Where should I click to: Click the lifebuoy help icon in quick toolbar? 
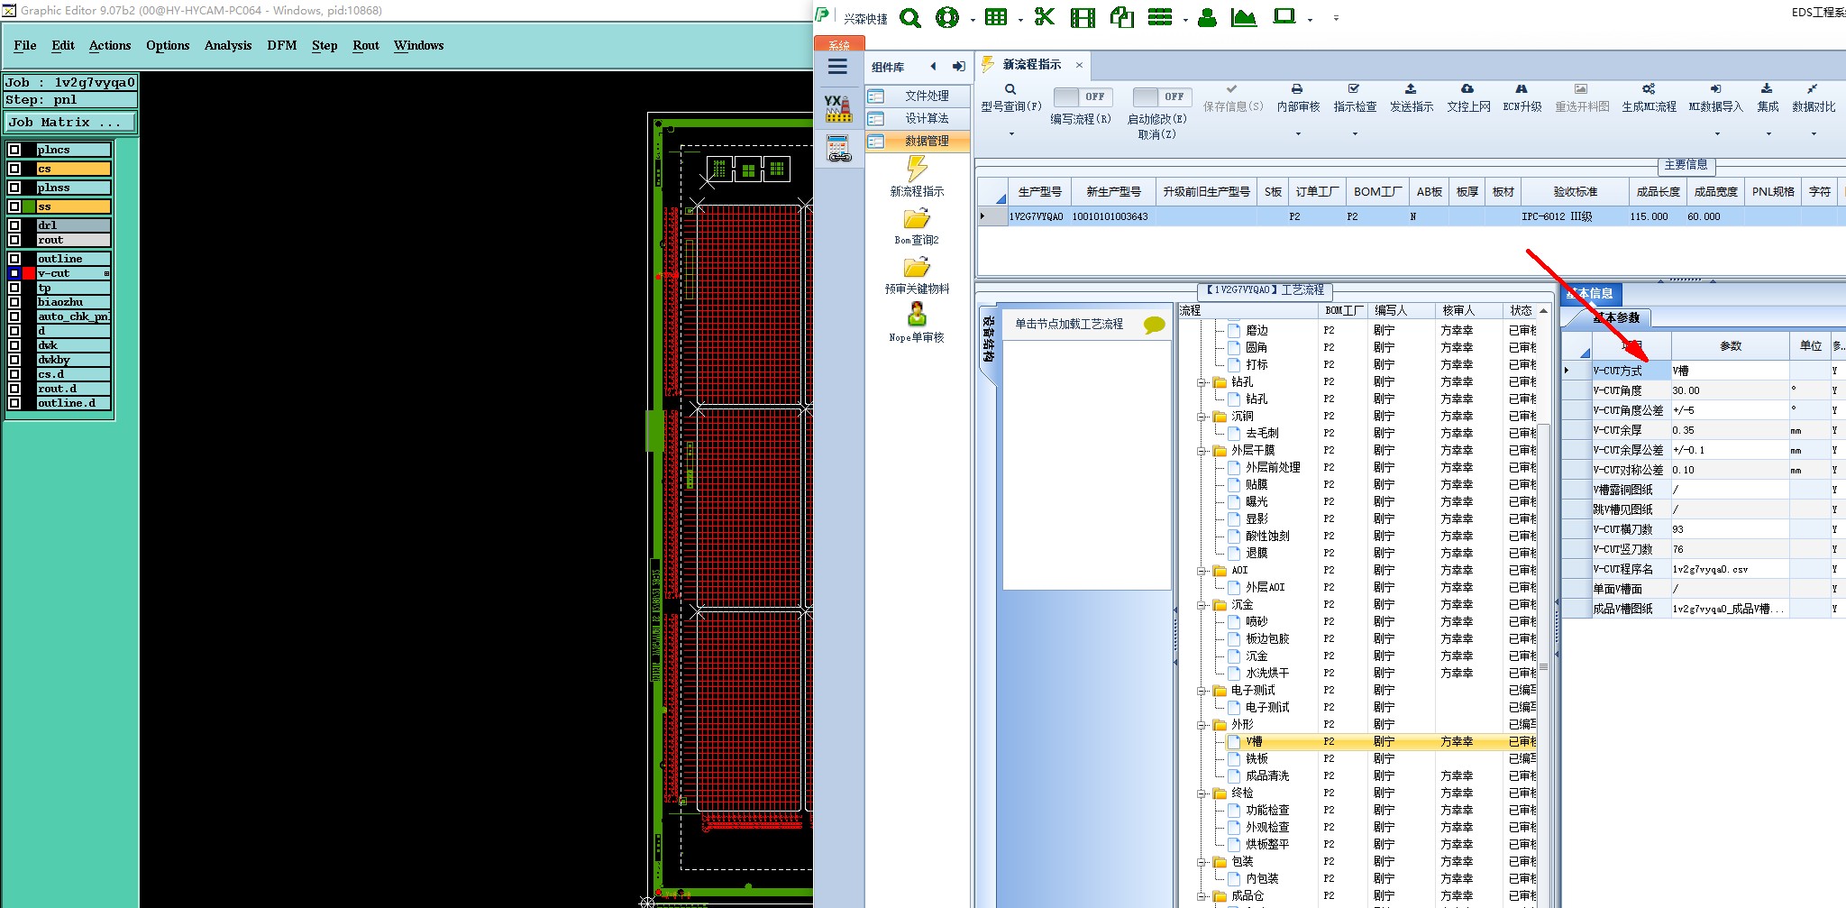[x=947, y=17]
